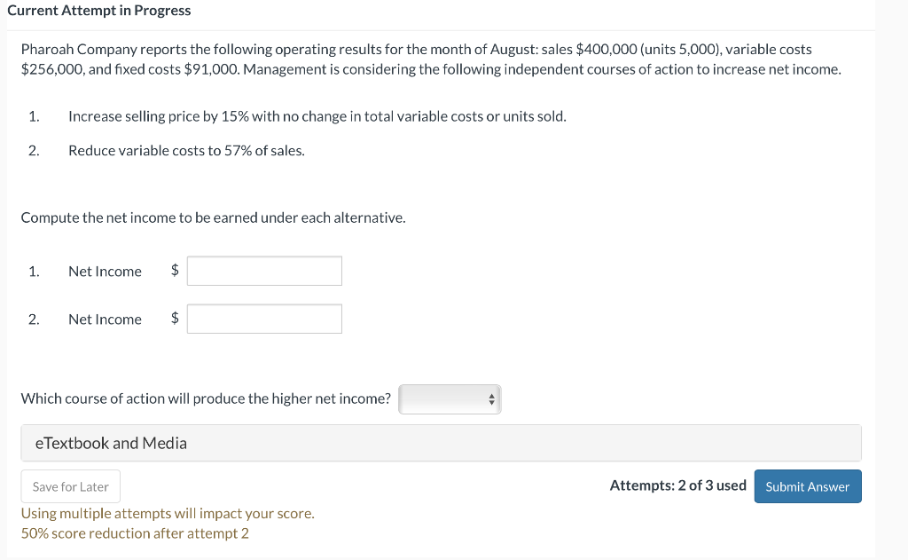
Task: Click the Compute the net income instruction
Action: (213, 217)
